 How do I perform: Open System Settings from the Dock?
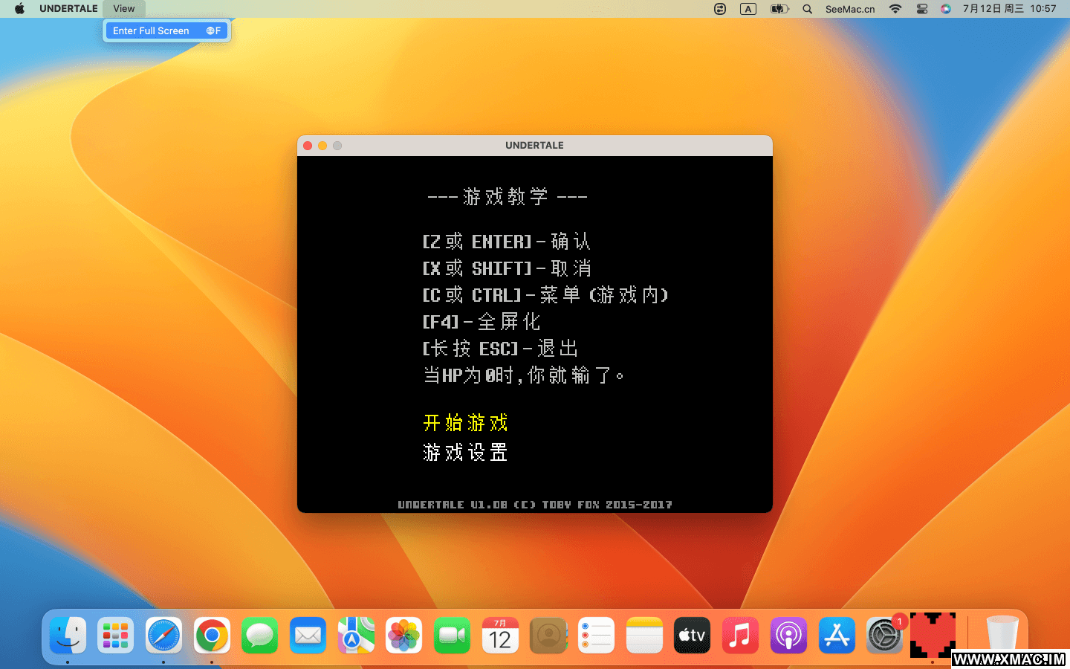(x=884, y=636)
